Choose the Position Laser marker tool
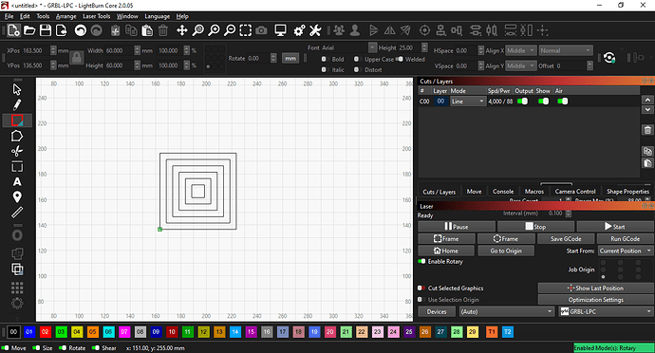 (17, 196)
